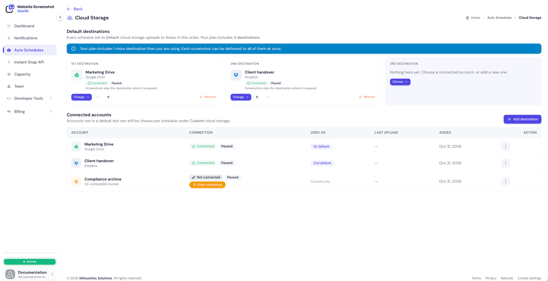548x281 pixels.
Task: Move Marketing Drive destination to the right
Action: point(108,97)
